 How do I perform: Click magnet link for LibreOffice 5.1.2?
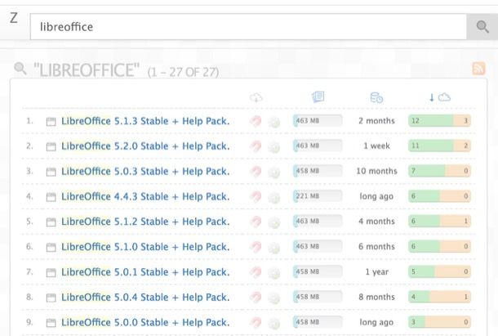pos(256,222)
